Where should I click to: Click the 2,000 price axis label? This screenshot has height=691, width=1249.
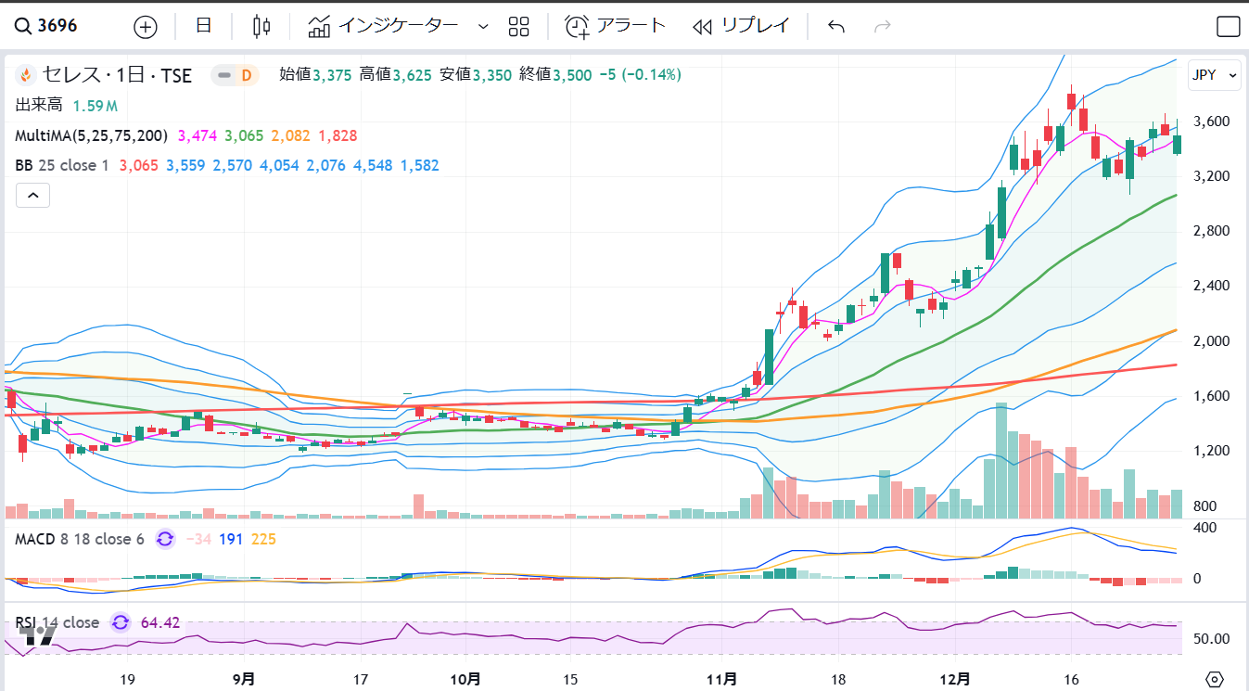(x=1213, y=341)
